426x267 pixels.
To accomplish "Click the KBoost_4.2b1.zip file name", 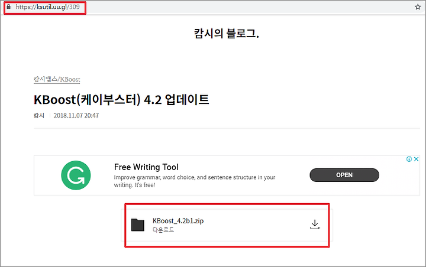I will coord(178,221).
